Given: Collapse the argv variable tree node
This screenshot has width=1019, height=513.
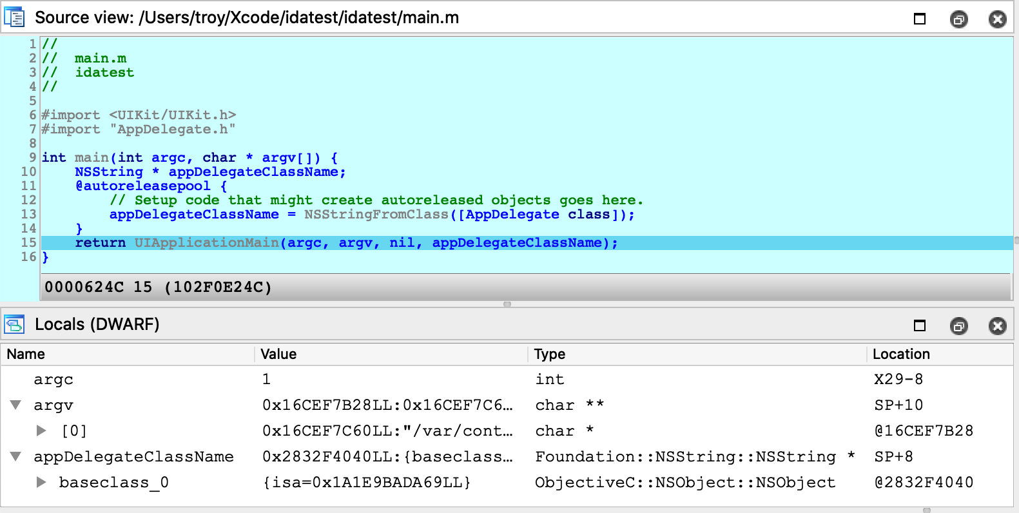Looking at the screenshot, I should tap(16, 405).
